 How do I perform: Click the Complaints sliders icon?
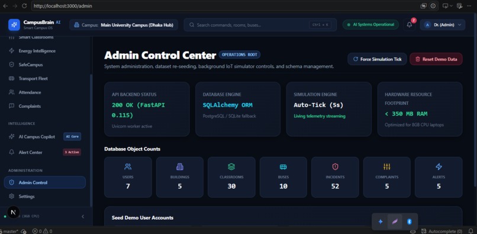(386, 166)
